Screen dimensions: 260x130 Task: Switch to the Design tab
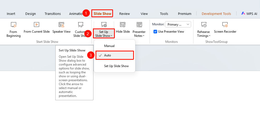click(x=31, y=14)
